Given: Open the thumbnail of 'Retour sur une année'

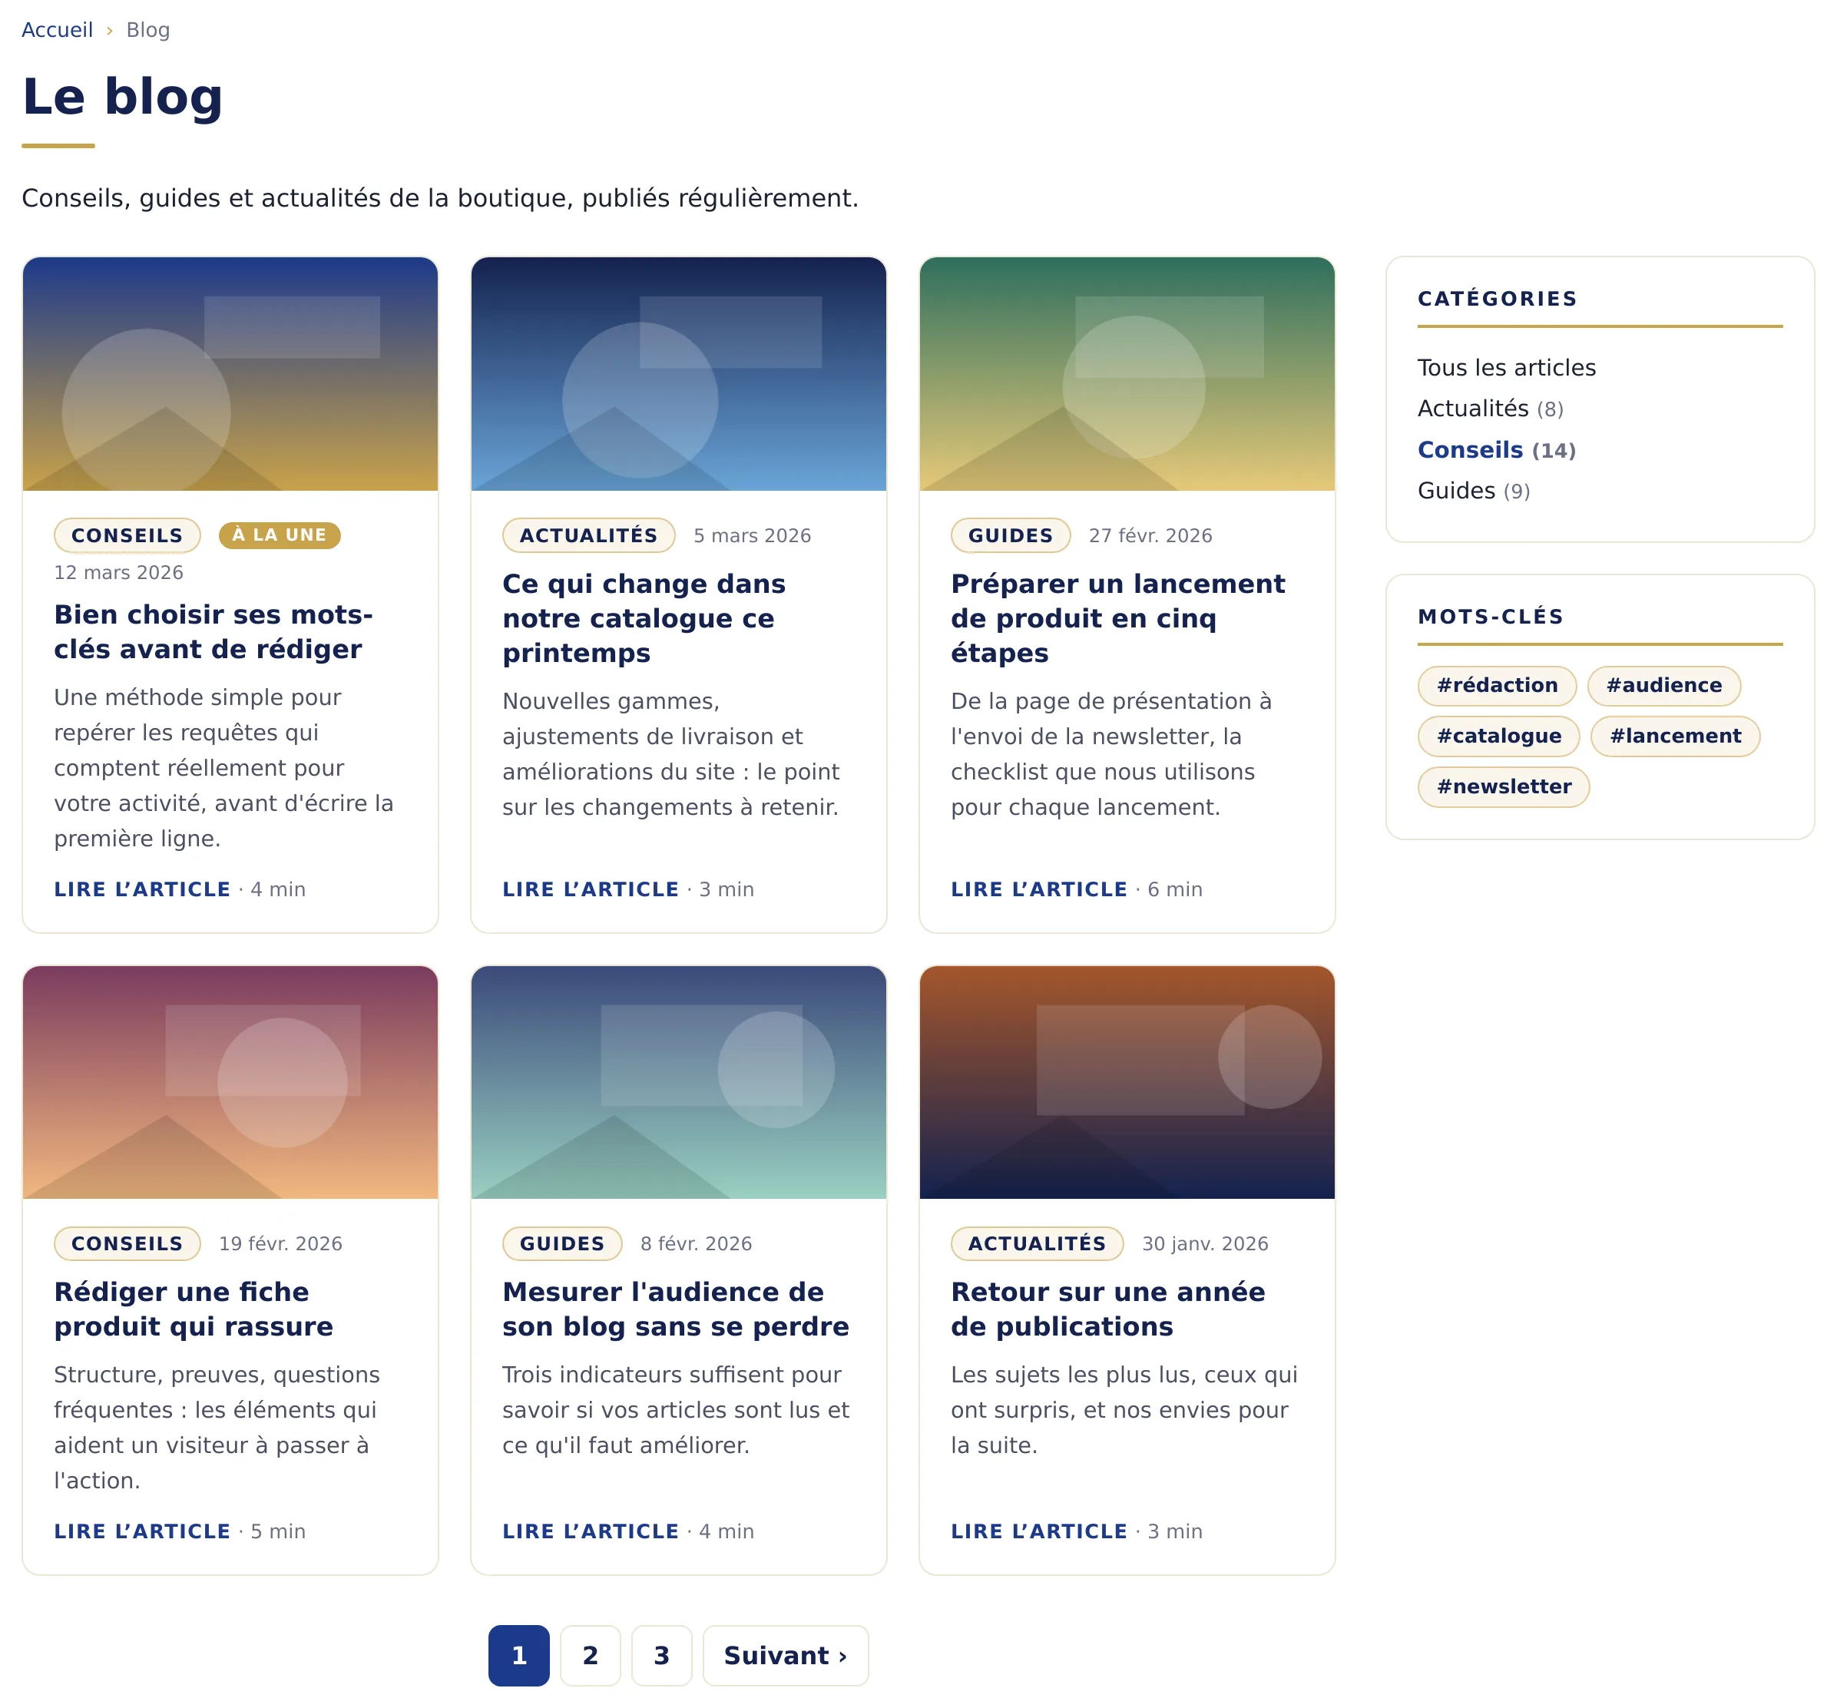Looking at the screenshot, I should pyautogui.click(x=1127, y=1082).
